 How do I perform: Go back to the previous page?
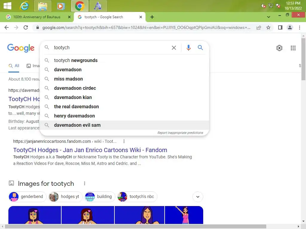click(x=7, y=27)
